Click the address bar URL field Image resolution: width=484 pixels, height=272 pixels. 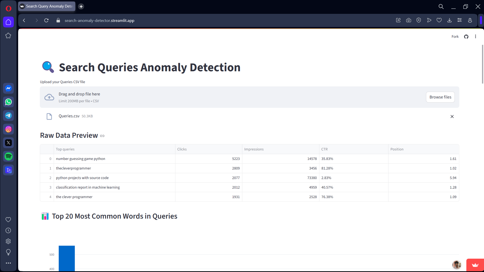pos(99,21)
